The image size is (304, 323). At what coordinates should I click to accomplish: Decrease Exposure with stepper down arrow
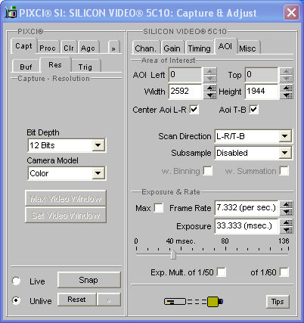tap(287, 230)
